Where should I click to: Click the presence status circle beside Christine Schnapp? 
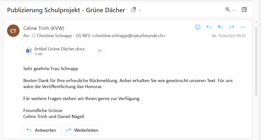coord(34,36)
